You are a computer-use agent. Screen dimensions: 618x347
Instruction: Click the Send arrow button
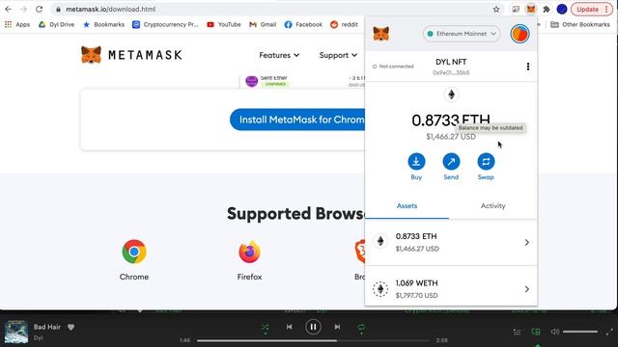pos(451,161)
